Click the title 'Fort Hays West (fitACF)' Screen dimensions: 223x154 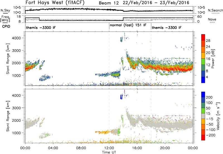tap(55, 3)
